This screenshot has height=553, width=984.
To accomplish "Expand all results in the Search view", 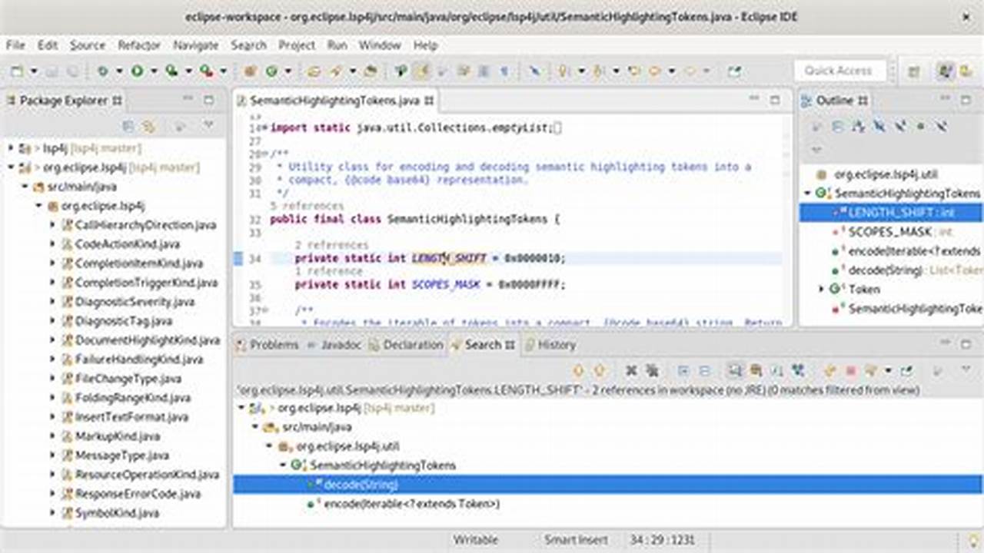I will click(682, 369).
